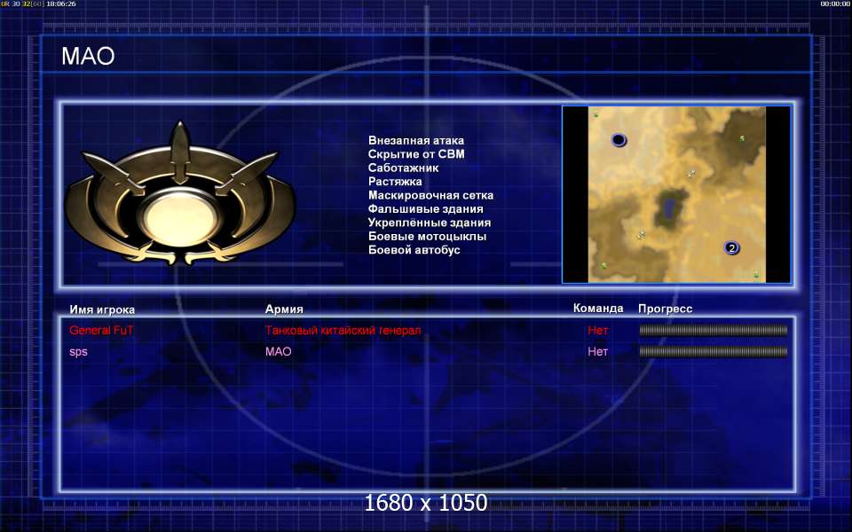
Task: Select player name General FuT
Action: pyautogui.click(x=101, y=330)
